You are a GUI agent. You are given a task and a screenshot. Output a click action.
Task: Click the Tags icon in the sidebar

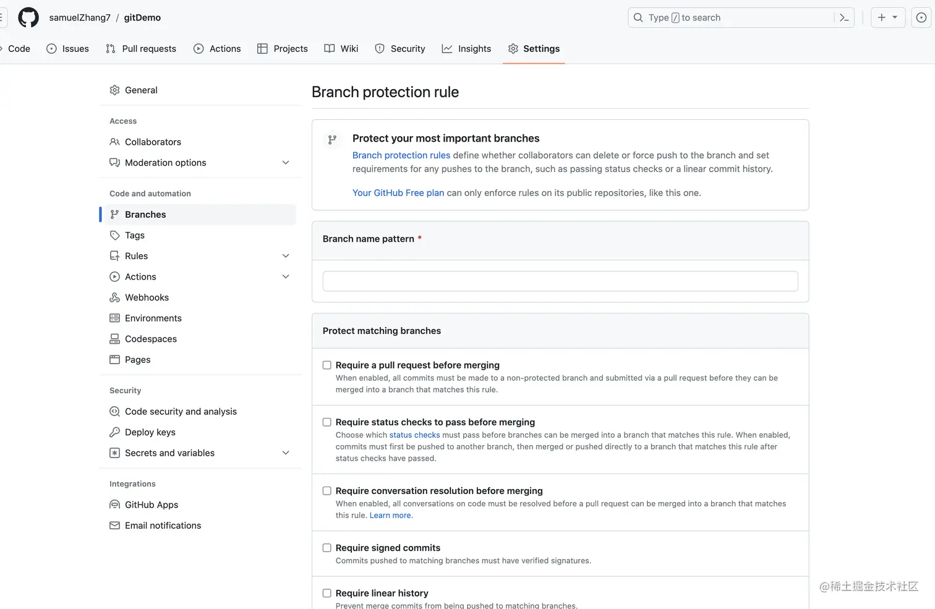click(114, 235)
